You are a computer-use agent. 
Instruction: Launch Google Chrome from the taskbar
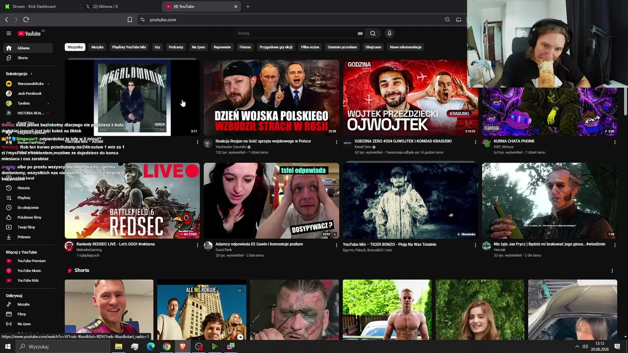[167, 347]
